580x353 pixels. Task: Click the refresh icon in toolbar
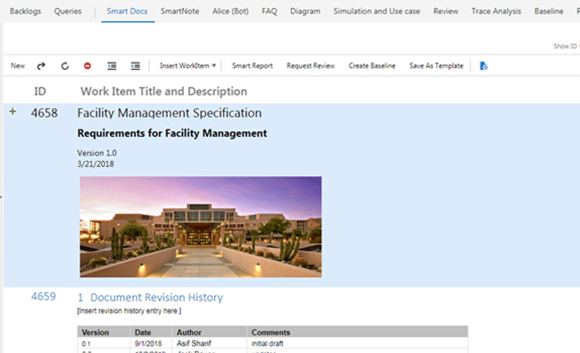[x=65, y=66]
